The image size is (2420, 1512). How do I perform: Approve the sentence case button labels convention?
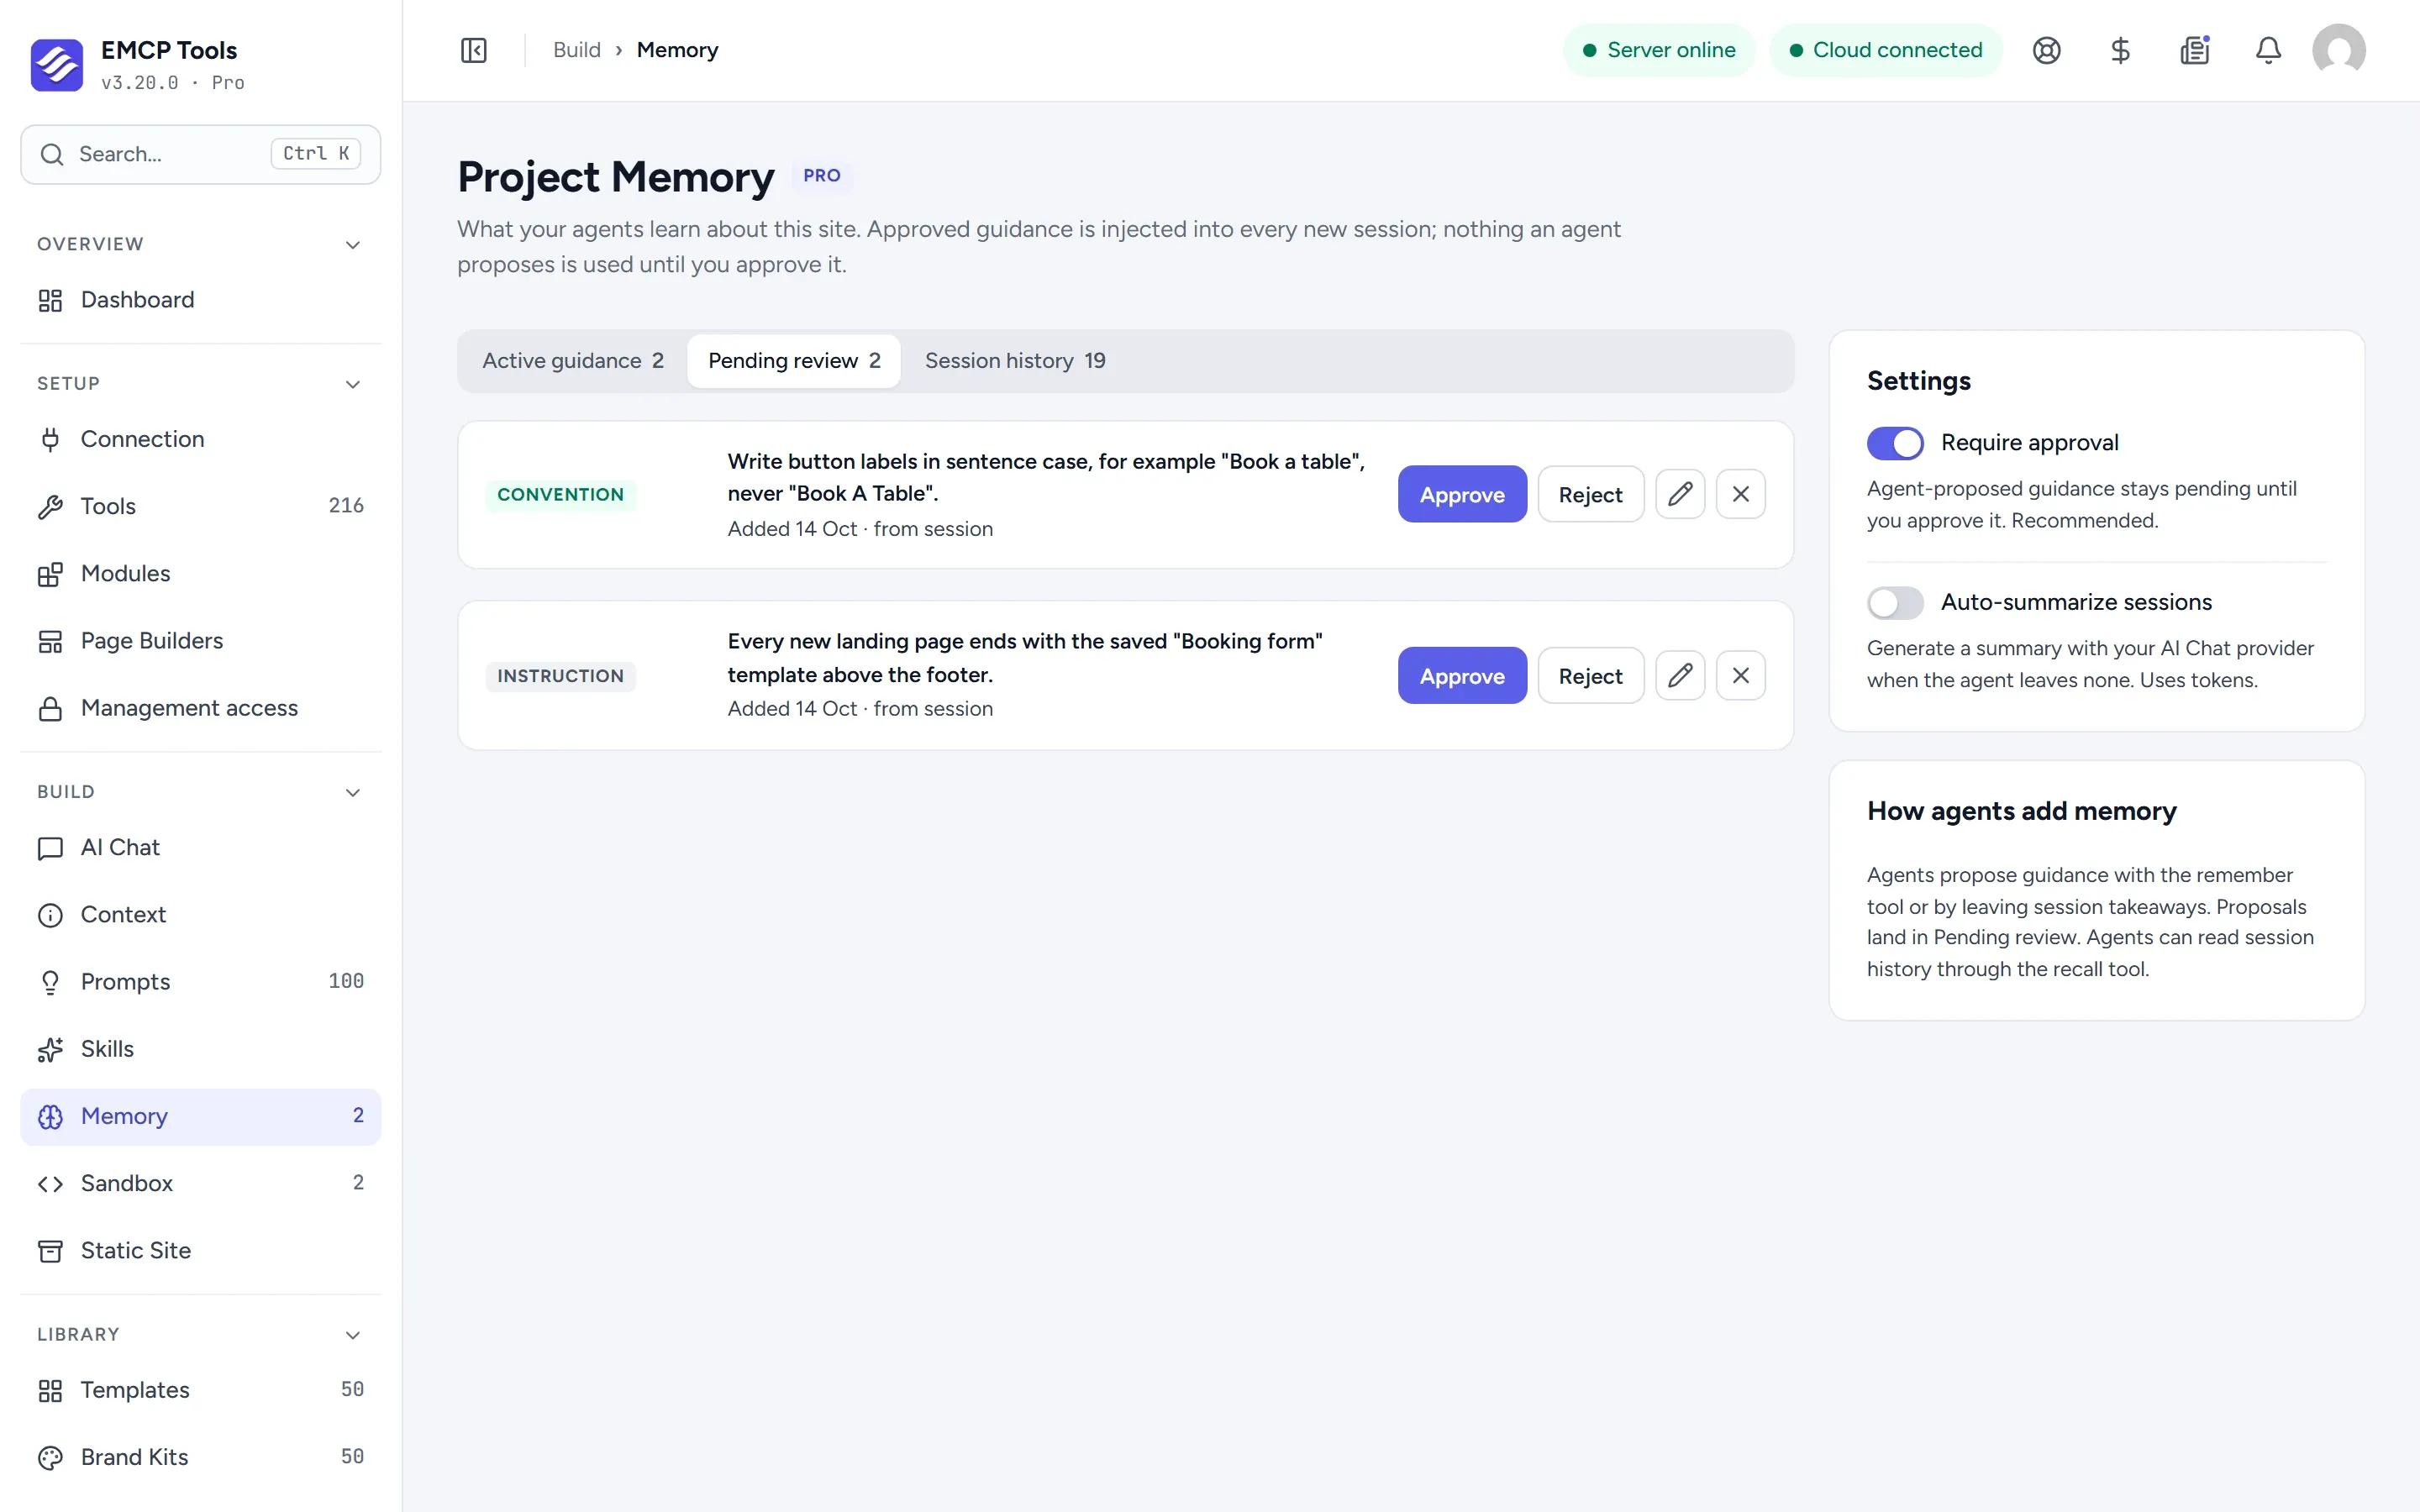1462,494
